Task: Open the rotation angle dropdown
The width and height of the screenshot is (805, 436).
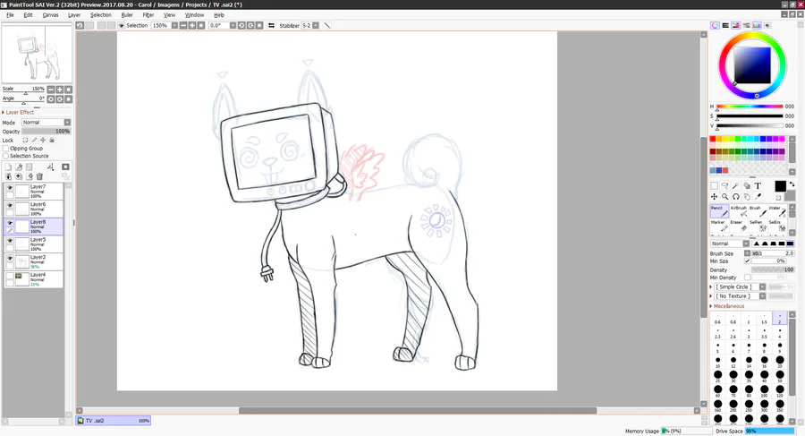Action: point(233,25)
